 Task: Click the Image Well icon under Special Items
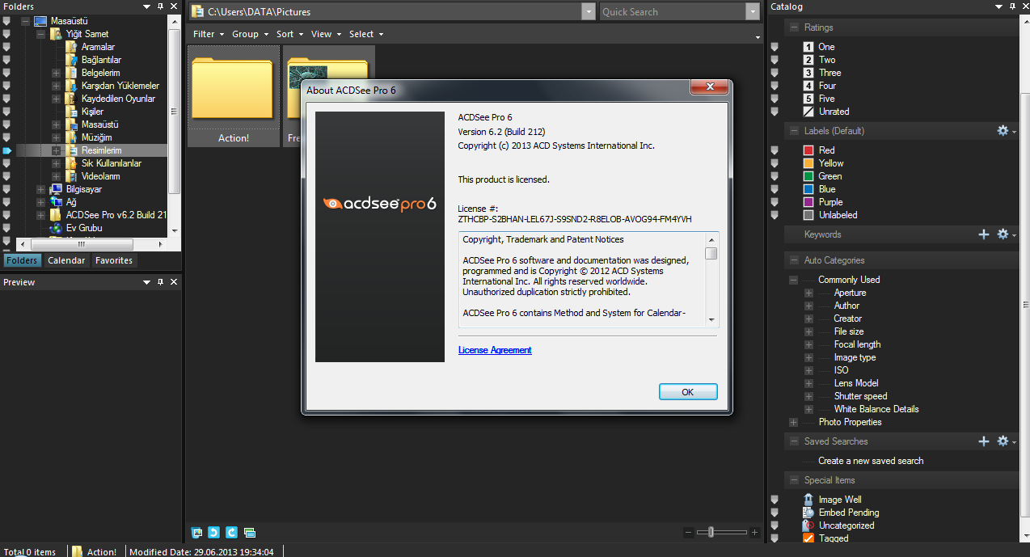(x=808, y=499)
